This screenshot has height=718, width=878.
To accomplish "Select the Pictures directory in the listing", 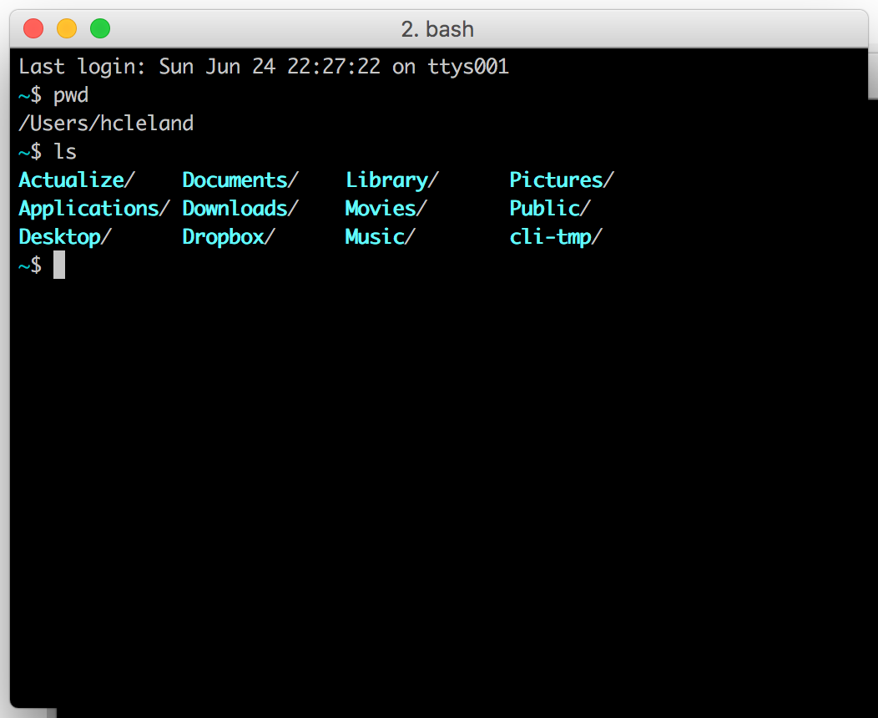I will 555,179.
